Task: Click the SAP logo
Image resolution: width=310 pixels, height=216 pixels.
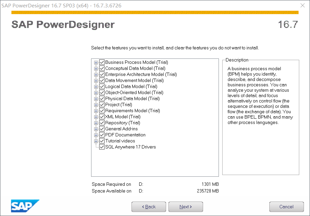Action: tap(25, 206)
